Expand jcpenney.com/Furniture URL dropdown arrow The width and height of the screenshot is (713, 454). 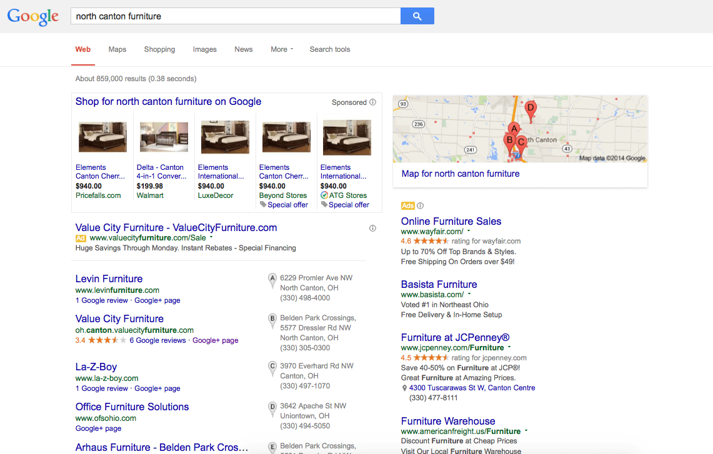pyautogui.click(x=509, y=347)
